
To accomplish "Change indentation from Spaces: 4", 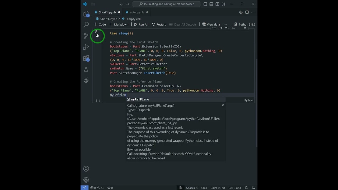I will click(x=192, y=188).
